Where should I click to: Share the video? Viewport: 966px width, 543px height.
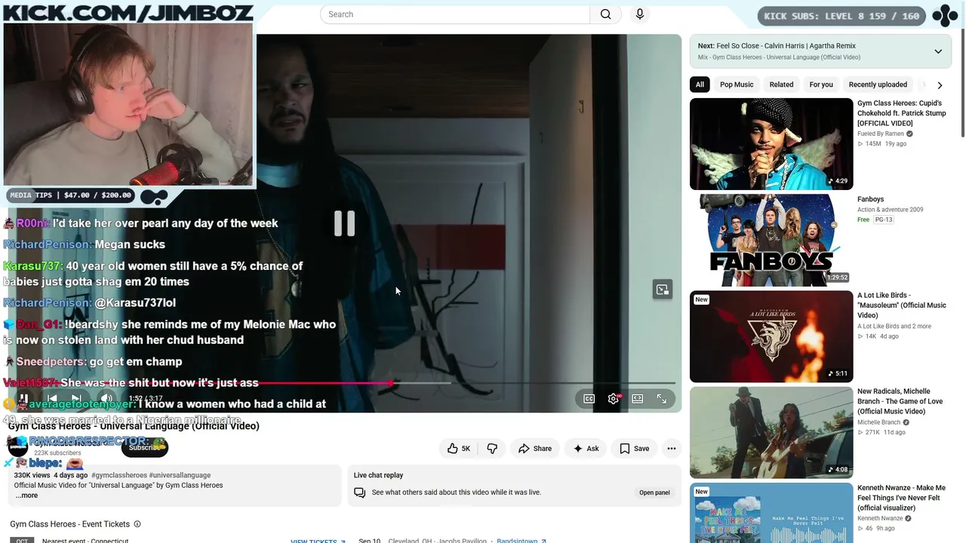point(534,449)
